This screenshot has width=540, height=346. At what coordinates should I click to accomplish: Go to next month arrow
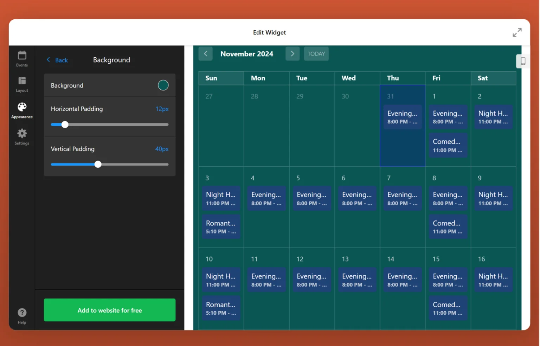[292, 54]
